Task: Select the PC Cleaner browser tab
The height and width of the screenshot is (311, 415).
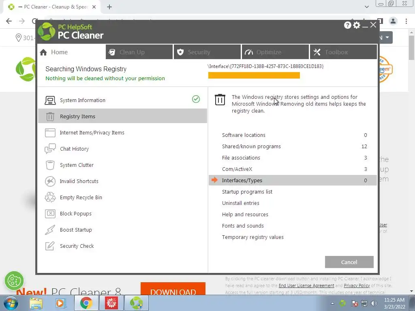Action: pyautogui.click(x=51, y=7)
